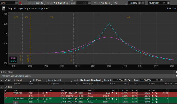The height and width of the screenshot is (104, 177).
Task: Adjust the Interest 5.50% stepper
Action: 125,80
